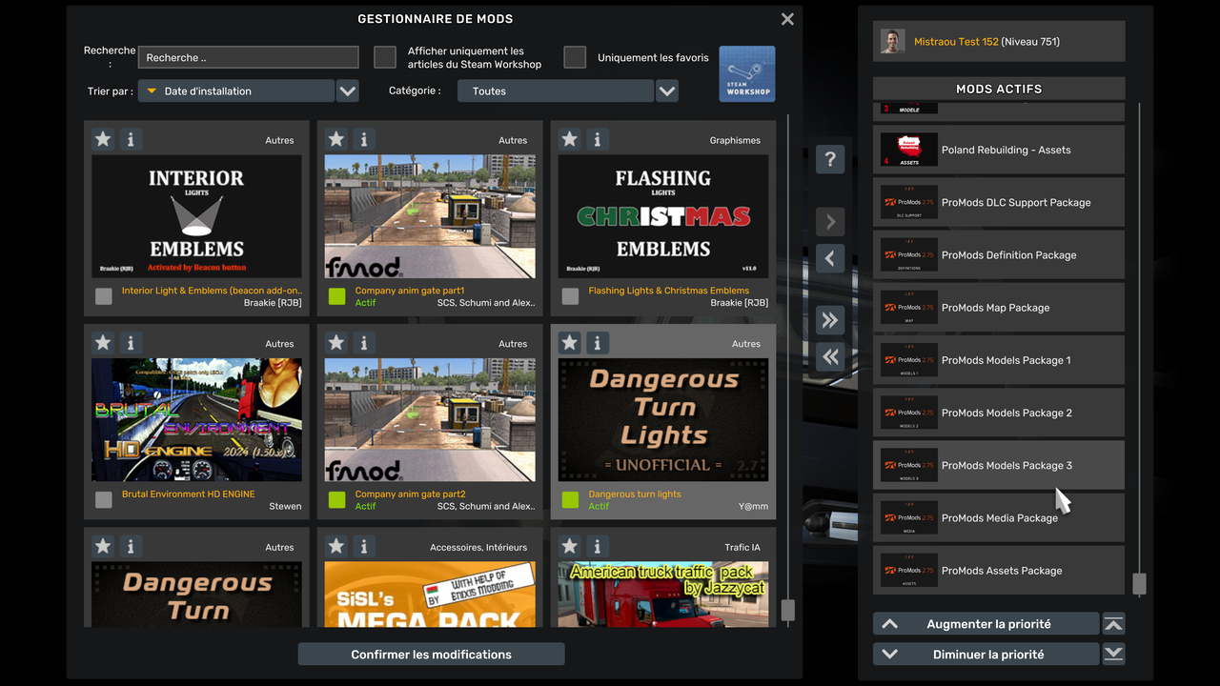The image size is (1220, 686).
Task: Favorite the Flashing Lights & Christmas Emblems mod
Action: [570, 139]
